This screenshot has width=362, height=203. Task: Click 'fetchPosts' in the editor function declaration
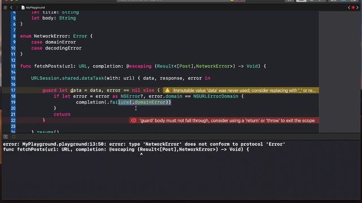click(48, 67)
